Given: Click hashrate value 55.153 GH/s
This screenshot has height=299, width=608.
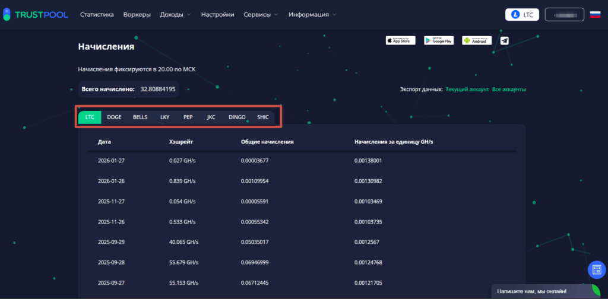Looking at the screenshot, I should click(x=184, y=283).
